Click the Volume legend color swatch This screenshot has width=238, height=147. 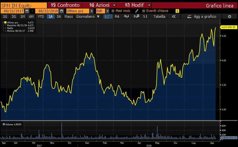pos(4,124)
